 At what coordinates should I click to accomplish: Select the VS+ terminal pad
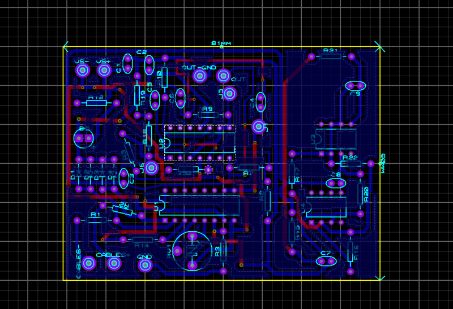104,70
